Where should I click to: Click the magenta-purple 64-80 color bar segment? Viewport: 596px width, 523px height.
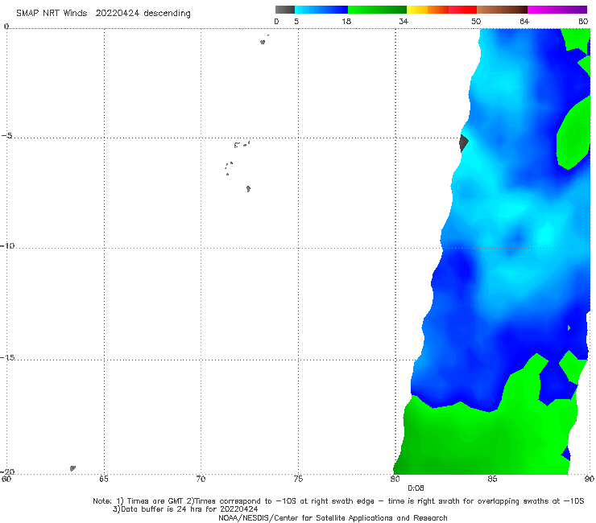557,10
